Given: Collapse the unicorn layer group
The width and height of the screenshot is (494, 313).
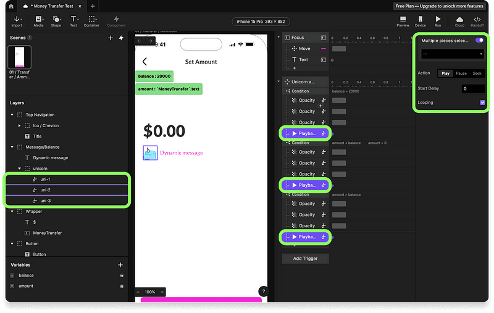Looking at the screenshot, I should point(19,169).
